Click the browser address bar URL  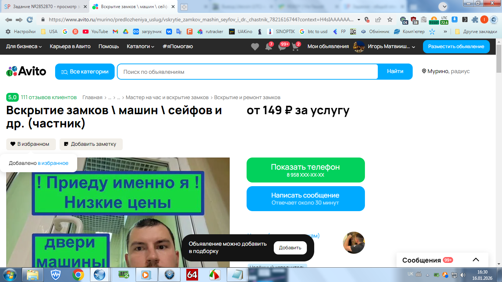point(201,19)
